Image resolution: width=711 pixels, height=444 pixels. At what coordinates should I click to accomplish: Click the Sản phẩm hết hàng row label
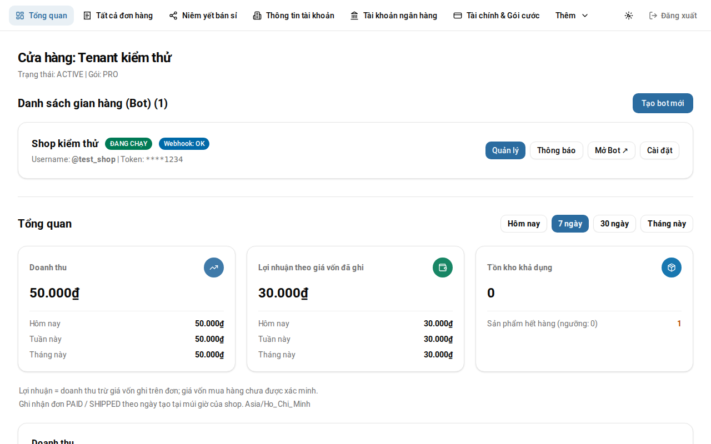pyautogui.click(x=542, y=324)
